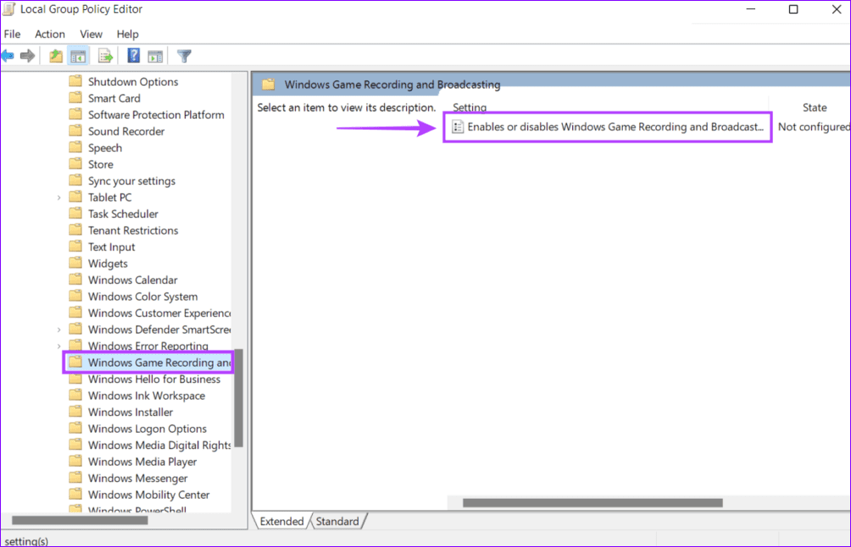Toggle the Show/Hide Console Tree icon
The height and width of the screenshot is (547, 851).
(x=77, y=55)
